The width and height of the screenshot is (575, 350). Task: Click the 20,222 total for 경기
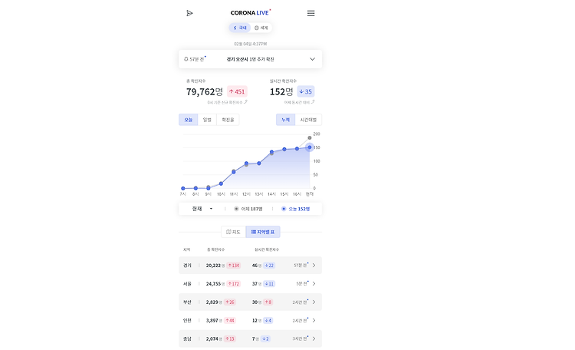[x=213, y=265]
